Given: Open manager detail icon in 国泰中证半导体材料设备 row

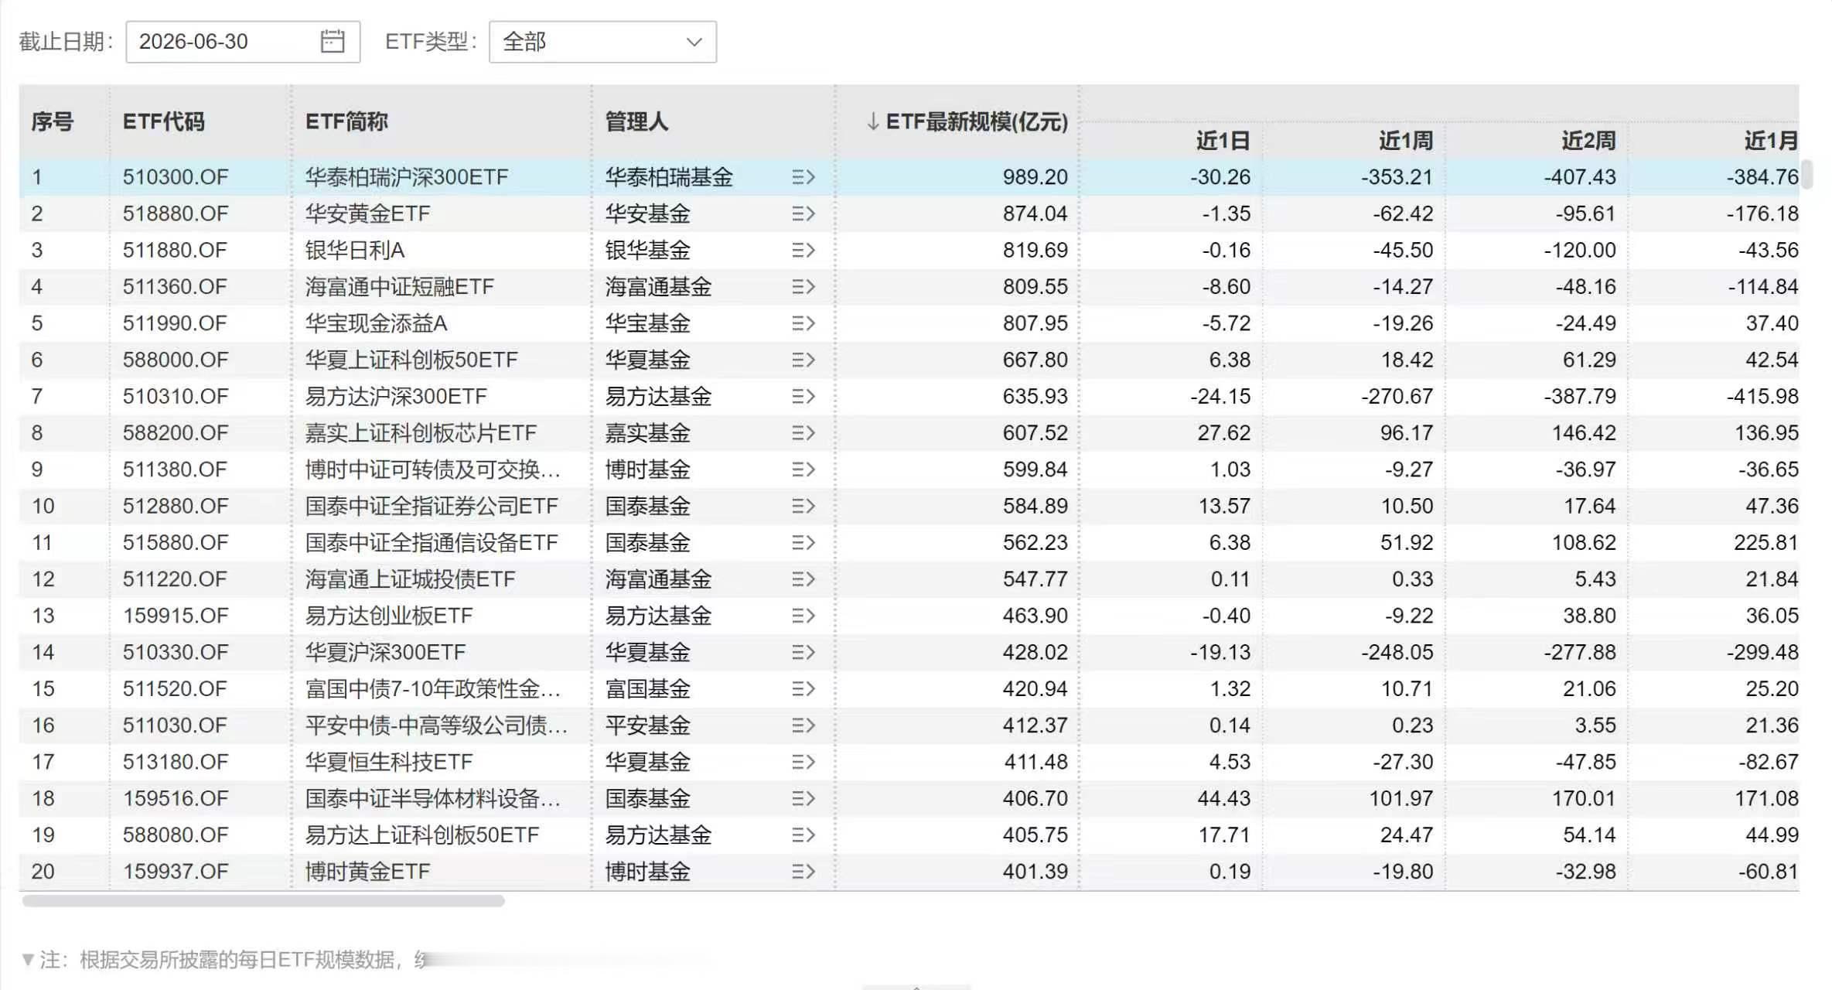Looking at the screenshot, I should coord(803,798).
